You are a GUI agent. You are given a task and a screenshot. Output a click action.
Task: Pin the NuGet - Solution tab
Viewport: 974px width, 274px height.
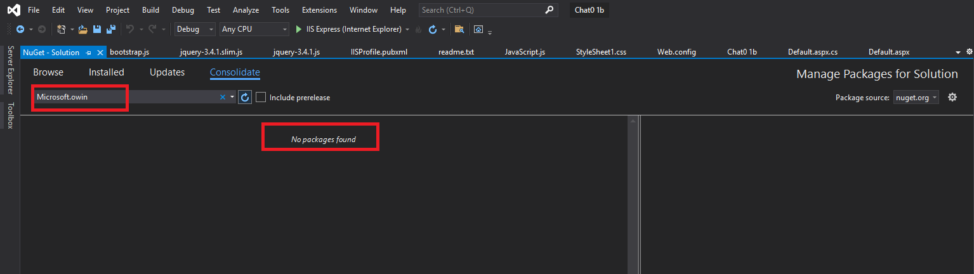point(89,53)
